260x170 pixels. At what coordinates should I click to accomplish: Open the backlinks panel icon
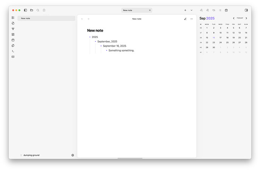point(201,10)
